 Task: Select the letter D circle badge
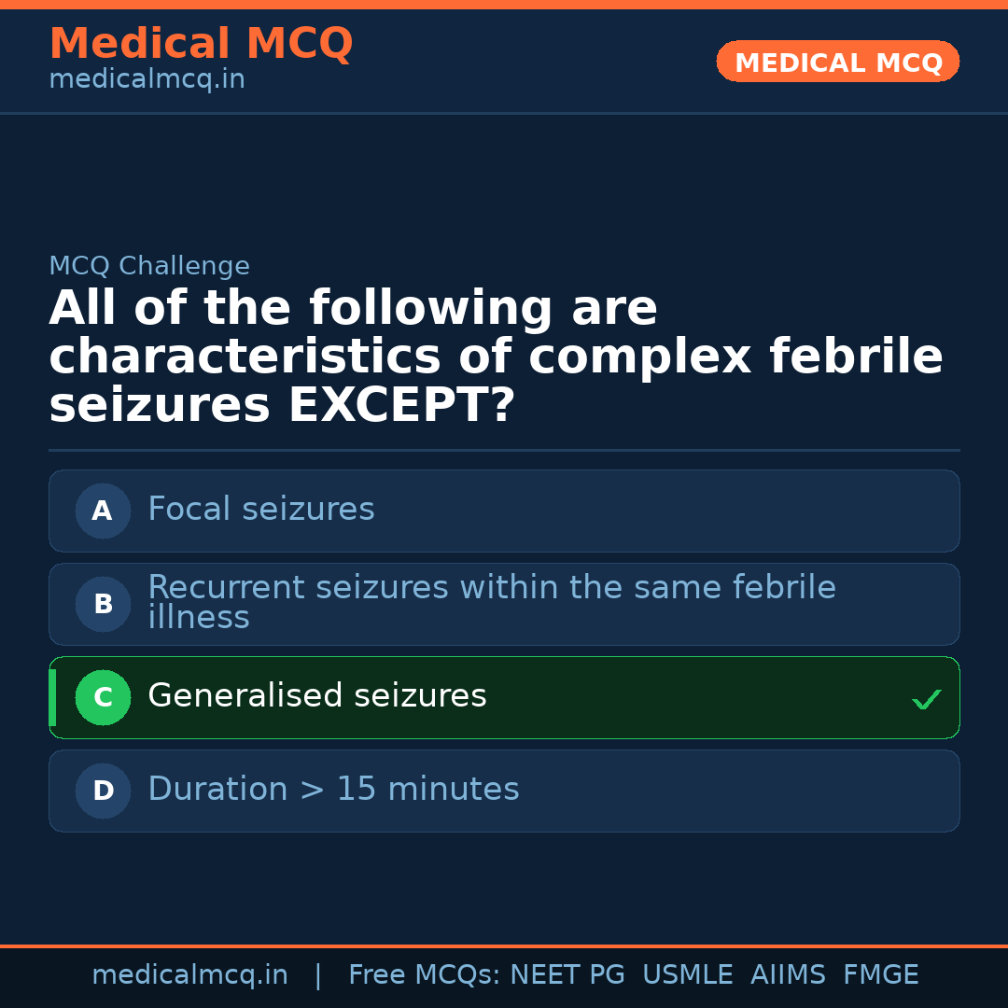(103, 791)
